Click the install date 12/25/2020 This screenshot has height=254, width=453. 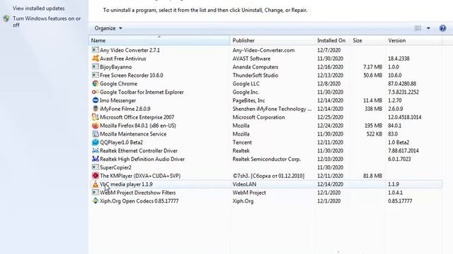pos(331,118)
